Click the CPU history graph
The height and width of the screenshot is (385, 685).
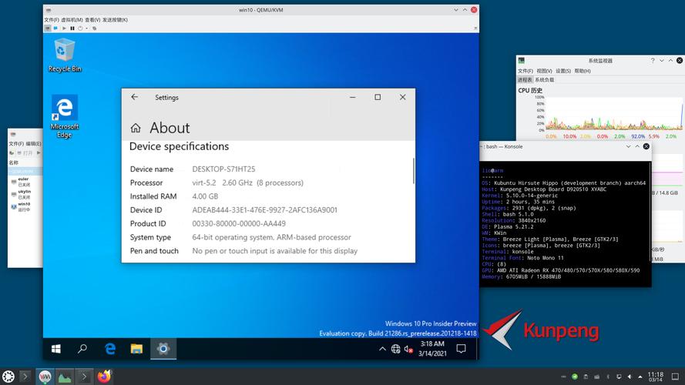tap(614, 113)
